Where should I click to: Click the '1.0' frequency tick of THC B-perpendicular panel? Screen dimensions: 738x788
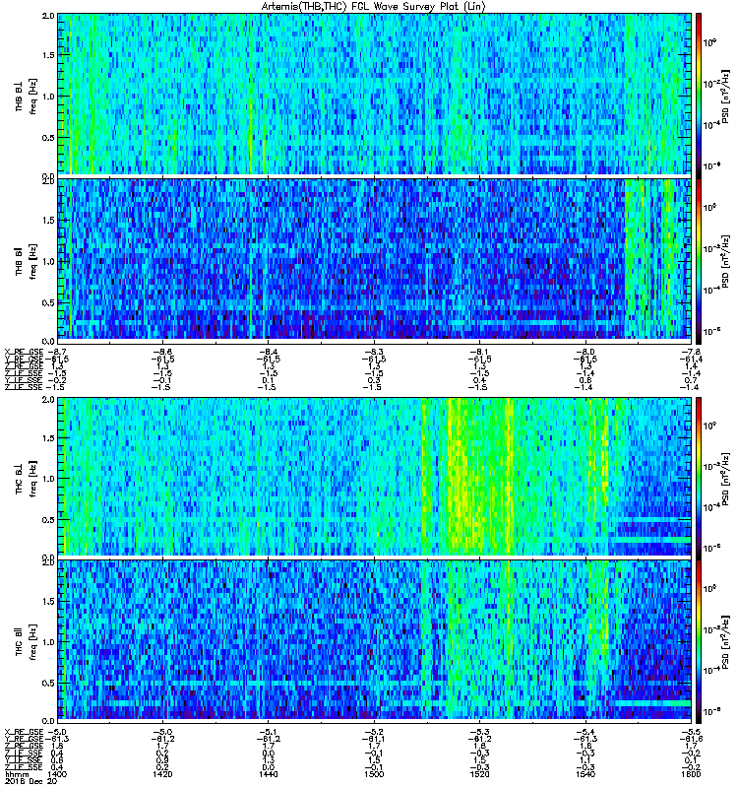[48, 479]
